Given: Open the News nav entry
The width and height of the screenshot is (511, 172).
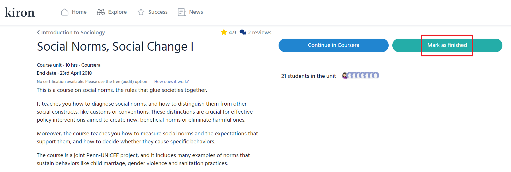Looking at the screenshot, I should [x=196, y=12].
